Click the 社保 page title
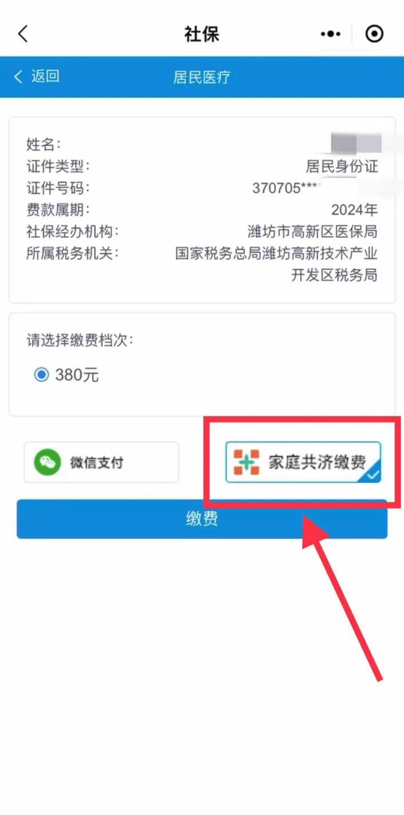The image size is (404, 815). click(x=202, y=34)
